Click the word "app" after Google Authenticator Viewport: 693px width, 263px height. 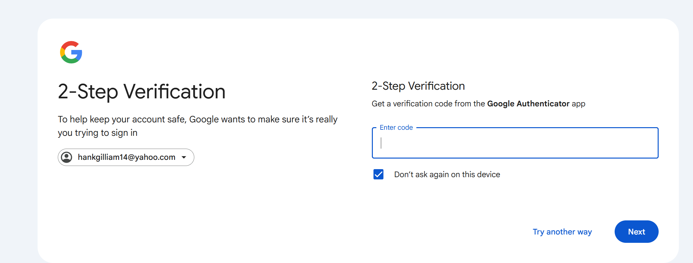point(578,104)
